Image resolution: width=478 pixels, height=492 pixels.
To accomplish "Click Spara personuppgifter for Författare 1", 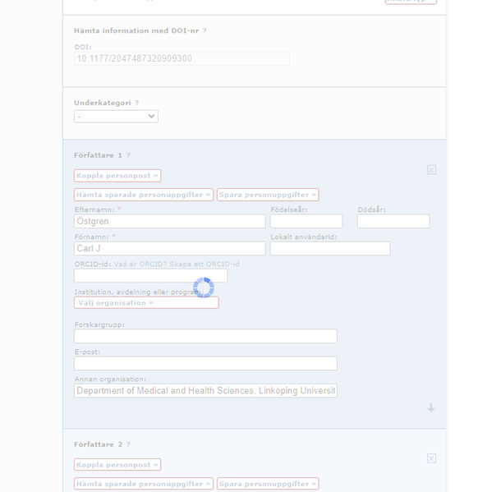I will pyautogui.click(x=268, y=195).
